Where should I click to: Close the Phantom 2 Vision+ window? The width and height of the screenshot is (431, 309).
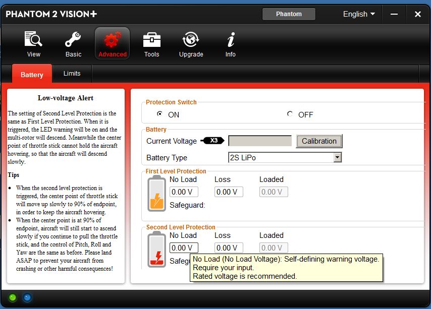pyautogui.click(x=418, y=14)
